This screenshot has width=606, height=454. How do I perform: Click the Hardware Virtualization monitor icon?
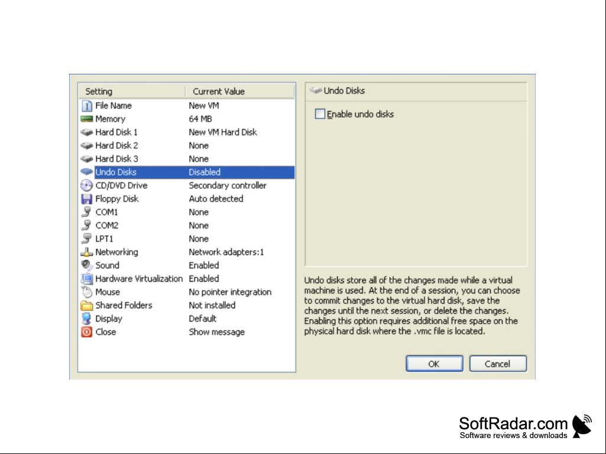(x=86, y=279)
